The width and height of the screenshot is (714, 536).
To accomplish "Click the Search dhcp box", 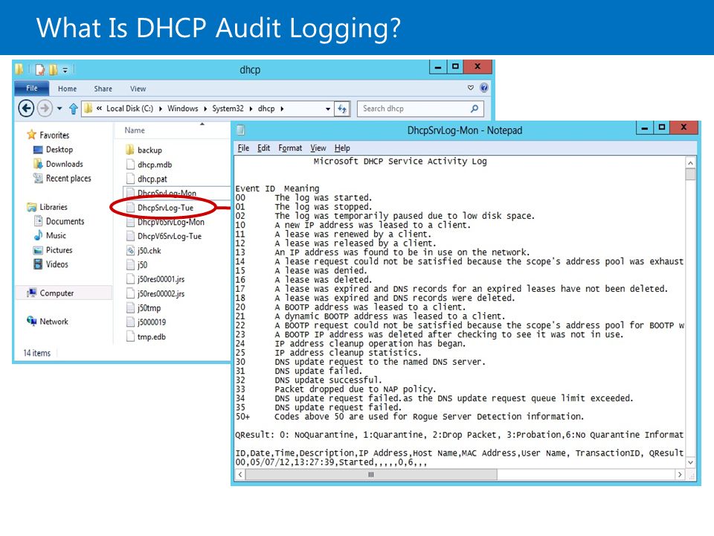I will (419, 109).
